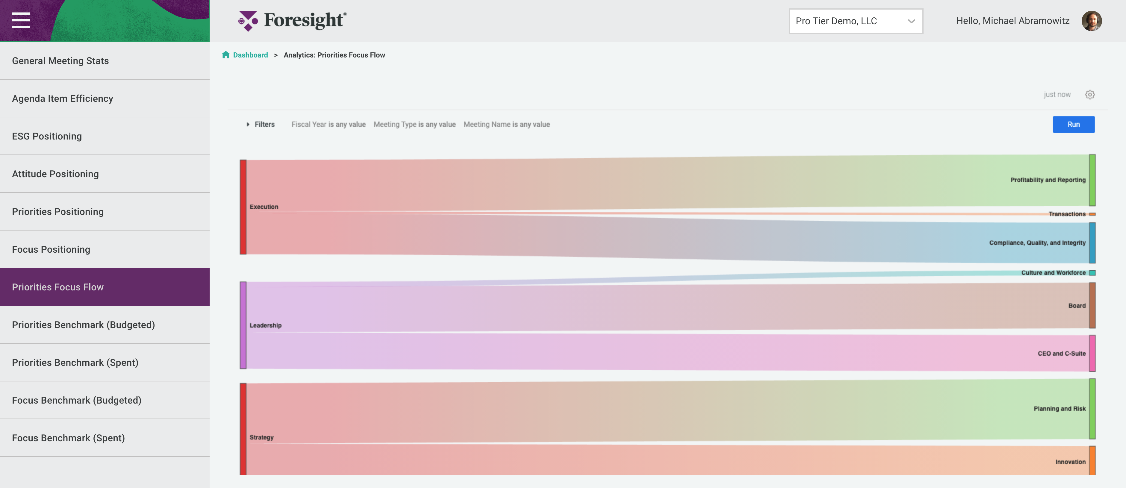Click the Dashboard breadcrumb link
The image size is (1126, 488).
pyautogui.click(x=250, y=54)
